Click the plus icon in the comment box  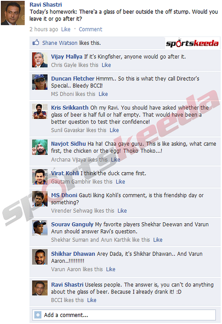pos(38,315)
